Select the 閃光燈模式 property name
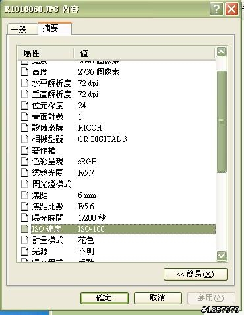The width and height of the screenshot is (244, 315). tap(51, 184)
